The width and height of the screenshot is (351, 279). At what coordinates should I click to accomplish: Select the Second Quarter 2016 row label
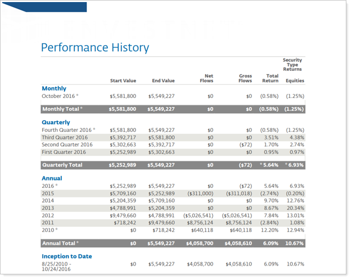coord(67,145)
